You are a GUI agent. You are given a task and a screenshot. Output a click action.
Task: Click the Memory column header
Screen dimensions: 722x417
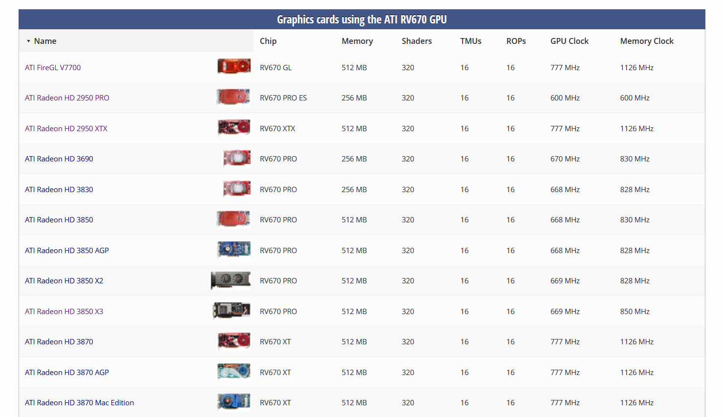357,41
